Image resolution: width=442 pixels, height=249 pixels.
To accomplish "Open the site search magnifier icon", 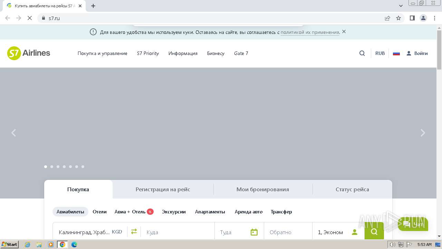I will [362, 53].
